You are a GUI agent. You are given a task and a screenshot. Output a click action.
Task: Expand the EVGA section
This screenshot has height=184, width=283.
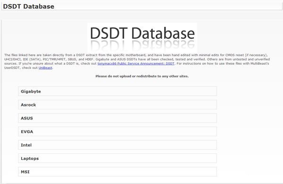[117, 132]
